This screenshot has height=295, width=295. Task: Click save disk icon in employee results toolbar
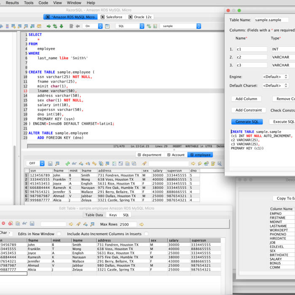pos(50,164)
